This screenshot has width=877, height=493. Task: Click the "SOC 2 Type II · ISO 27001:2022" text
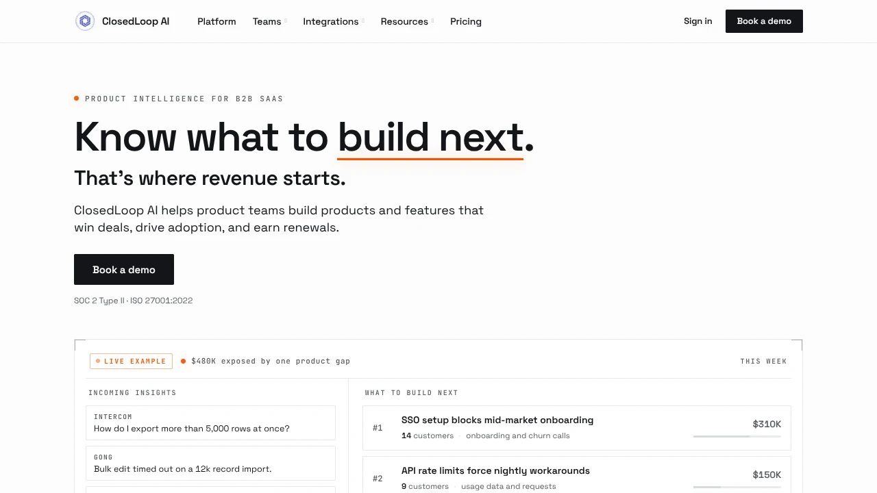tap(133, 301)
